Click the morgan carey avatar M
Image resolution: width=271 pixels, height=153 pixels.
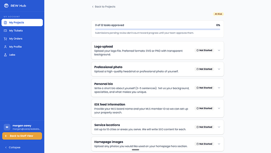pos(7,127)
